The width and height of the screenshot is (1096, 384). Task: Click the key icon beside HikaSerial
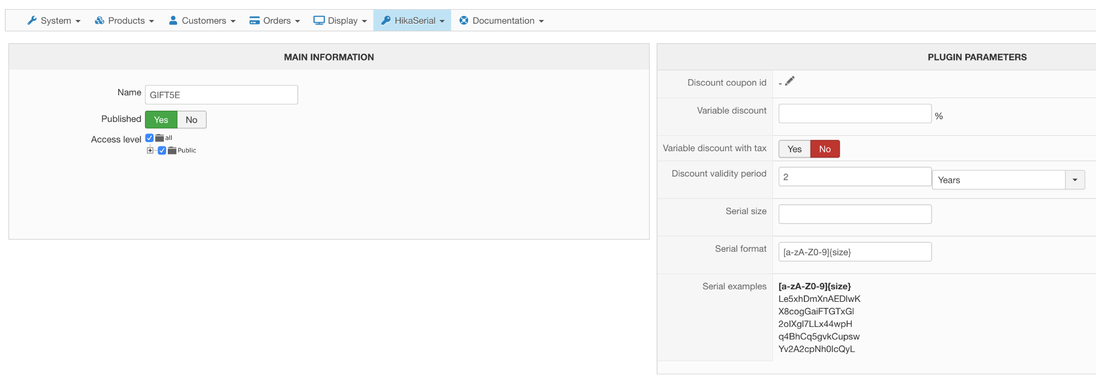pos(386,21)
